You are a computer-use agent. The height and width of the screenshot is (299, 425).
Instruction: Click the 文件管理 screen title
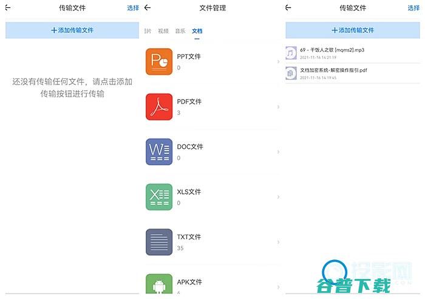212,8
